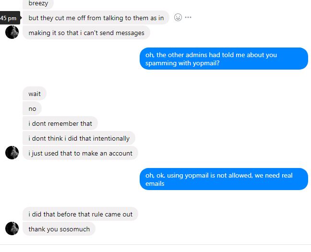Screen dimensions: 311x252
Task: Open the three-dot more options for the message
Action: (188, 18)
